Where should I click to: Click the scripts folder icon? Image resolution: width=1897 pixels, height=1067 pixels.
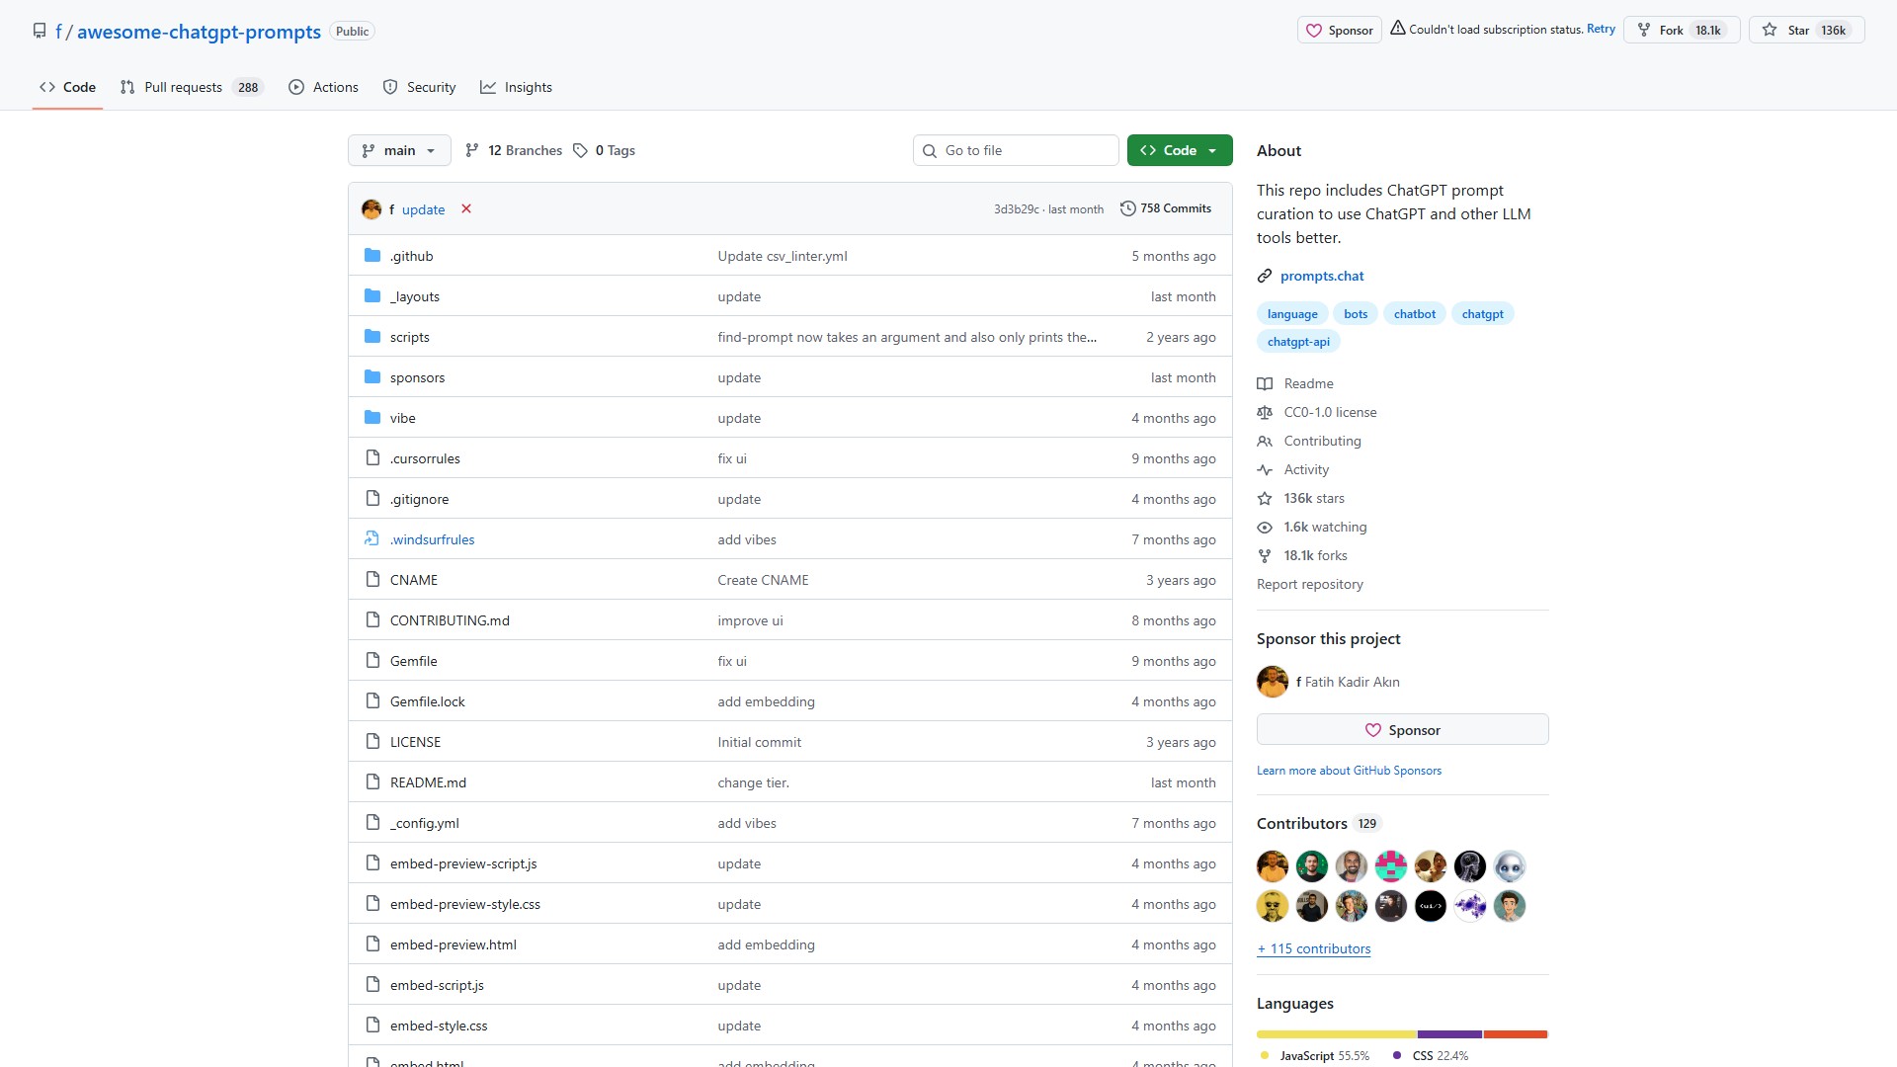pos(372,337)
